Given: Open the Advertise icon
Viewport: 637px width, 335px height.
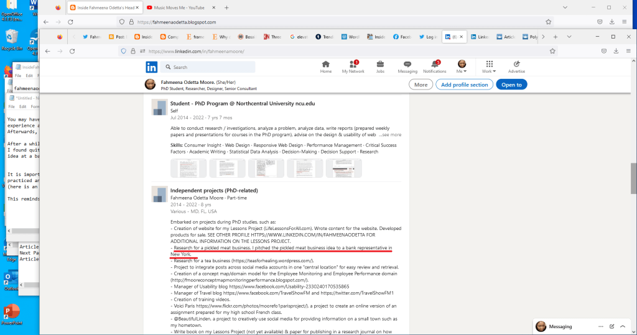Looking at the screenshot, I should coord(516,67).
